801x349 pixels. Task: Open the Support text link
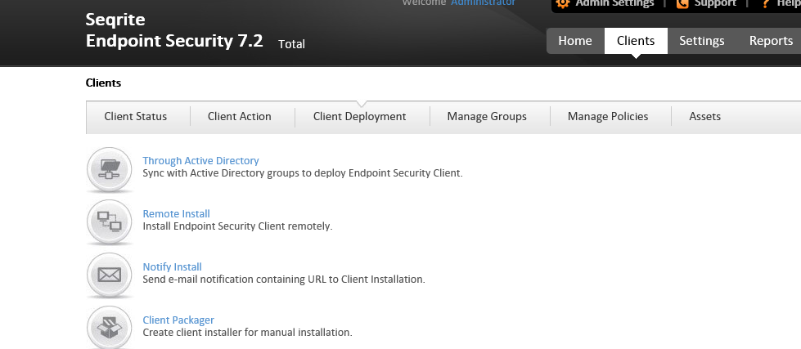[715, 3]
